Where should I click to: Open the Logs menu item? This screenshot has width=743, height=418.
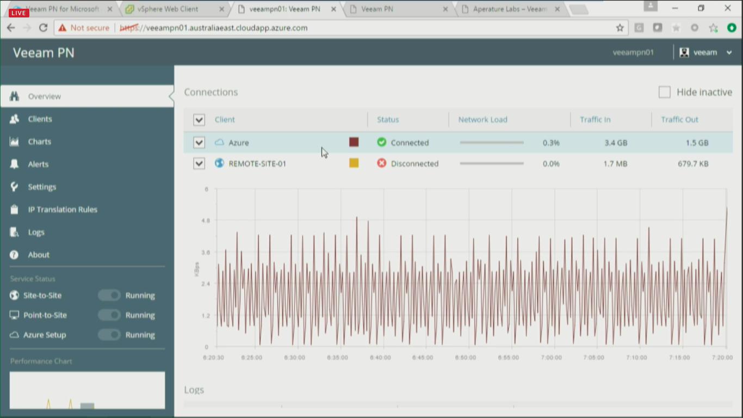(87, 232)
